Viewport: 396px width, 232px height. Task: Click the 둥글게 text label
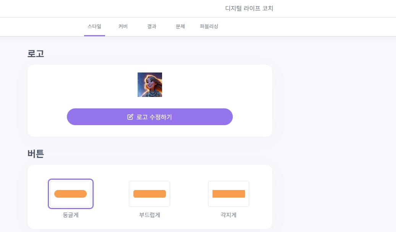[x=71, y=215]
